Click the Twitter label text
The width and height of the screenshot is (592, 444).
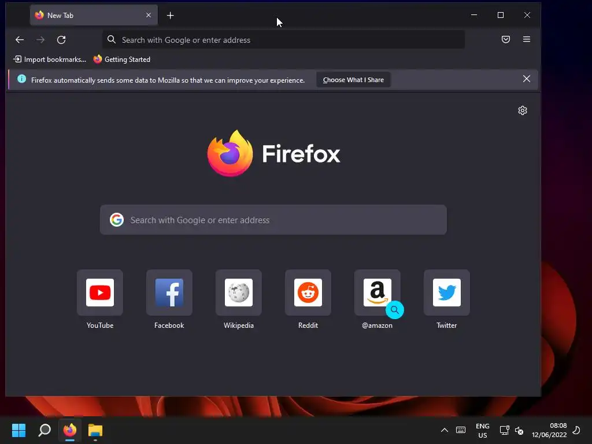point(447,325)
